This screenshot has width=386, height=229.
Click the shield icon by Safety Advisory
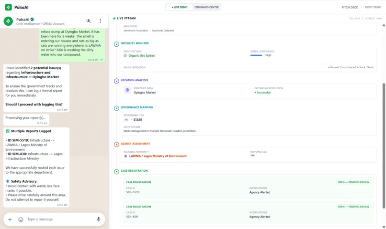tap(8, 181)
